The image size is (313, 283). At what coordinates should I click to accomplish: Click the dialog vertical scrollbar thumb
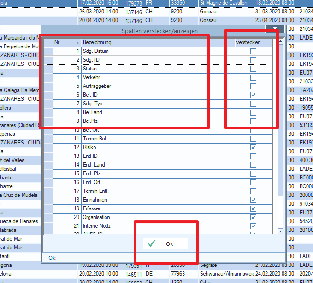280,120
